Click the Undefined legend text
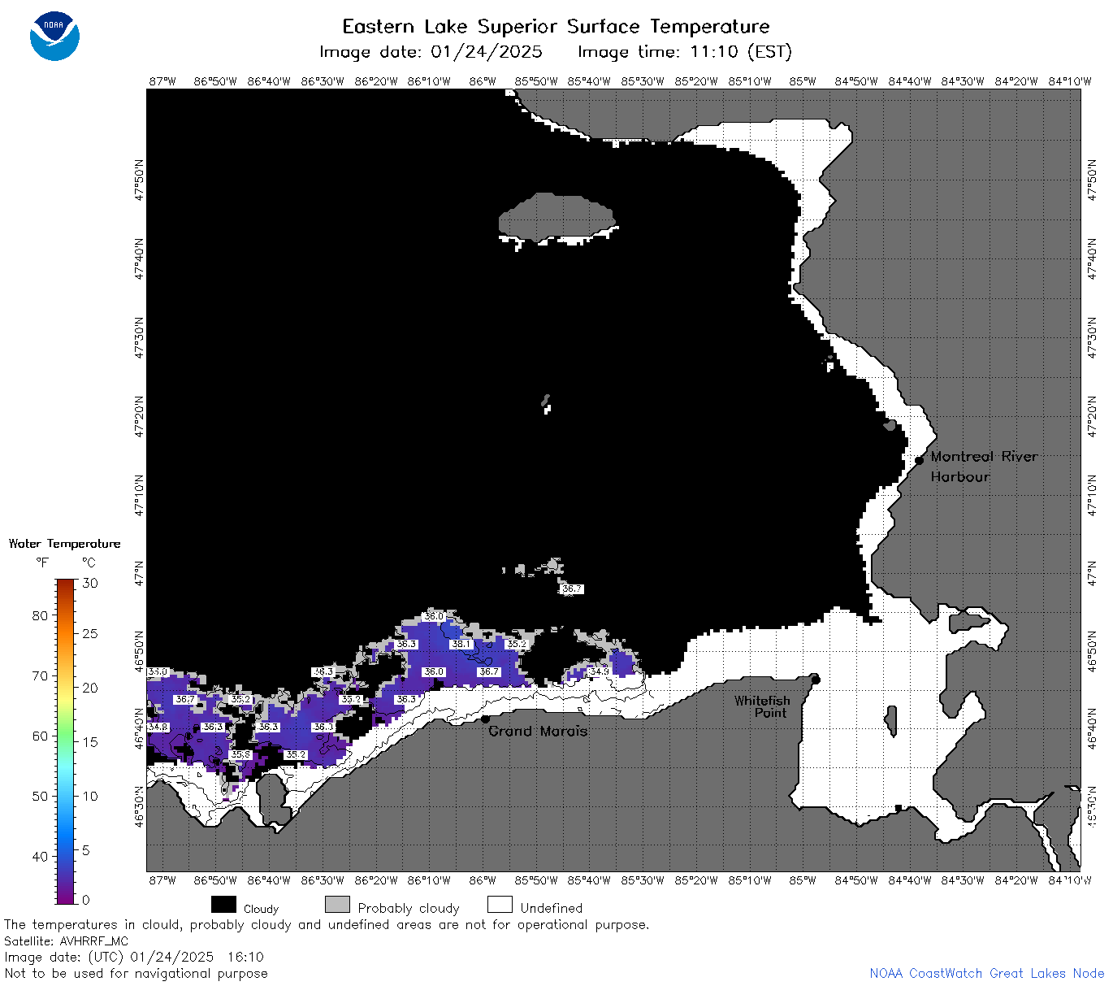 point(552,908)
